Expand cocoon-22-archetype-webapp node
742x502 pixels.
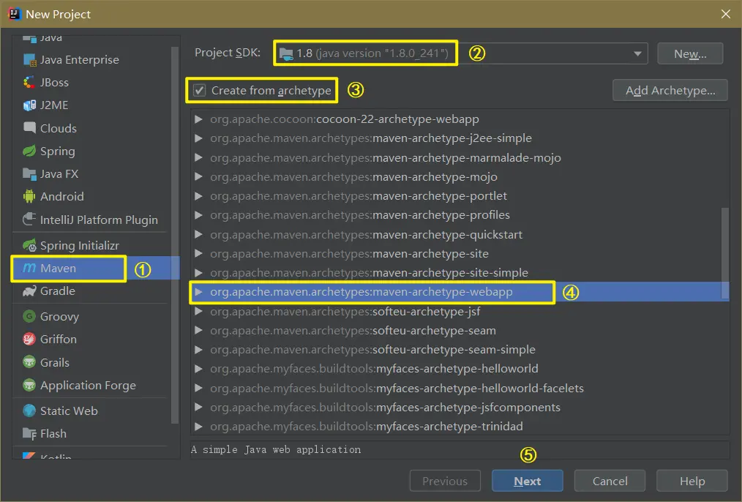click(x=199, y=119)
